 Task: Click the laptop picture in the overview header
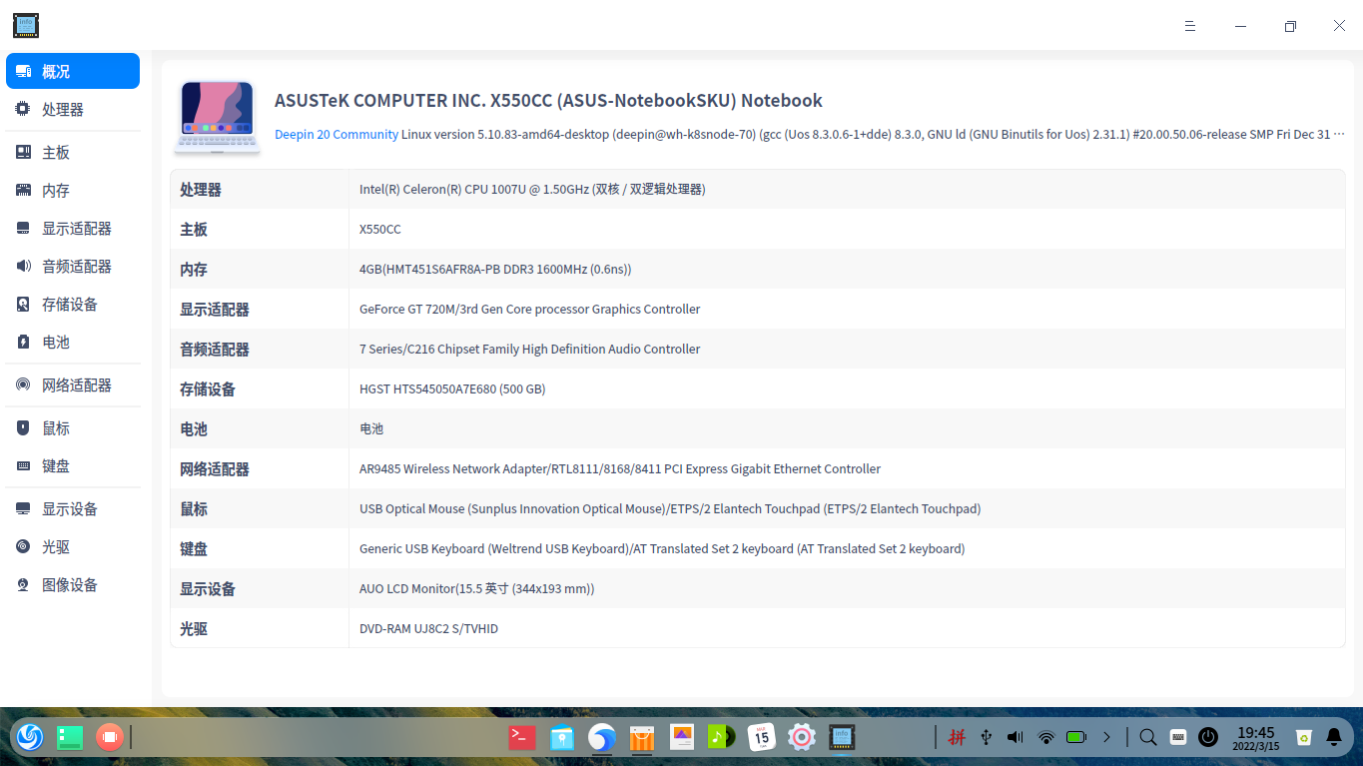pyautogui.click(x=217, y=117)
